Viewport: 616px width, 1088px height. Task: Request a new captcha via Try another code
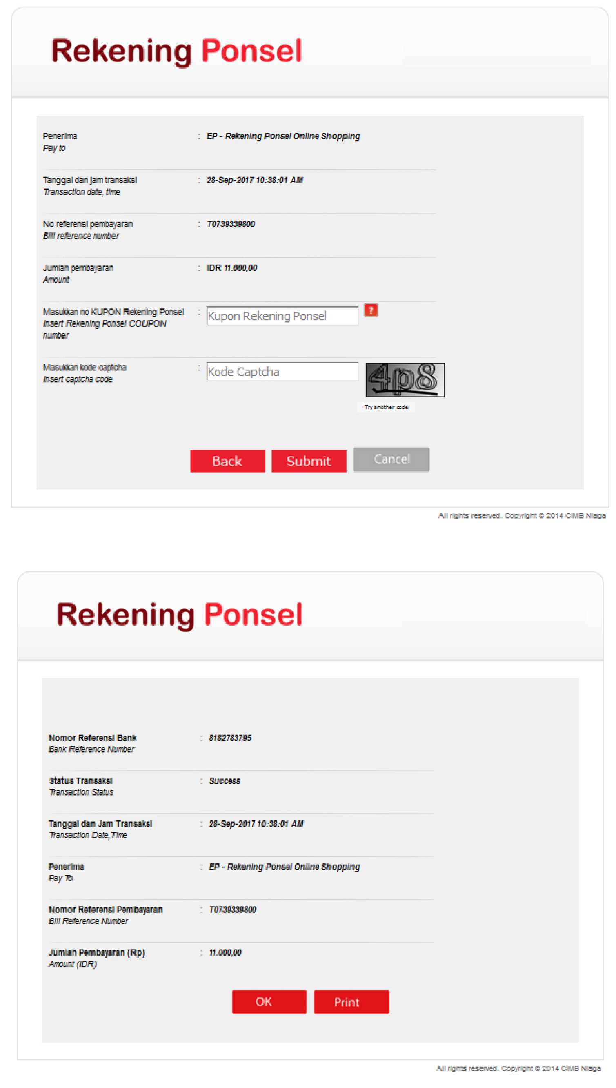(x=386, y=407)
